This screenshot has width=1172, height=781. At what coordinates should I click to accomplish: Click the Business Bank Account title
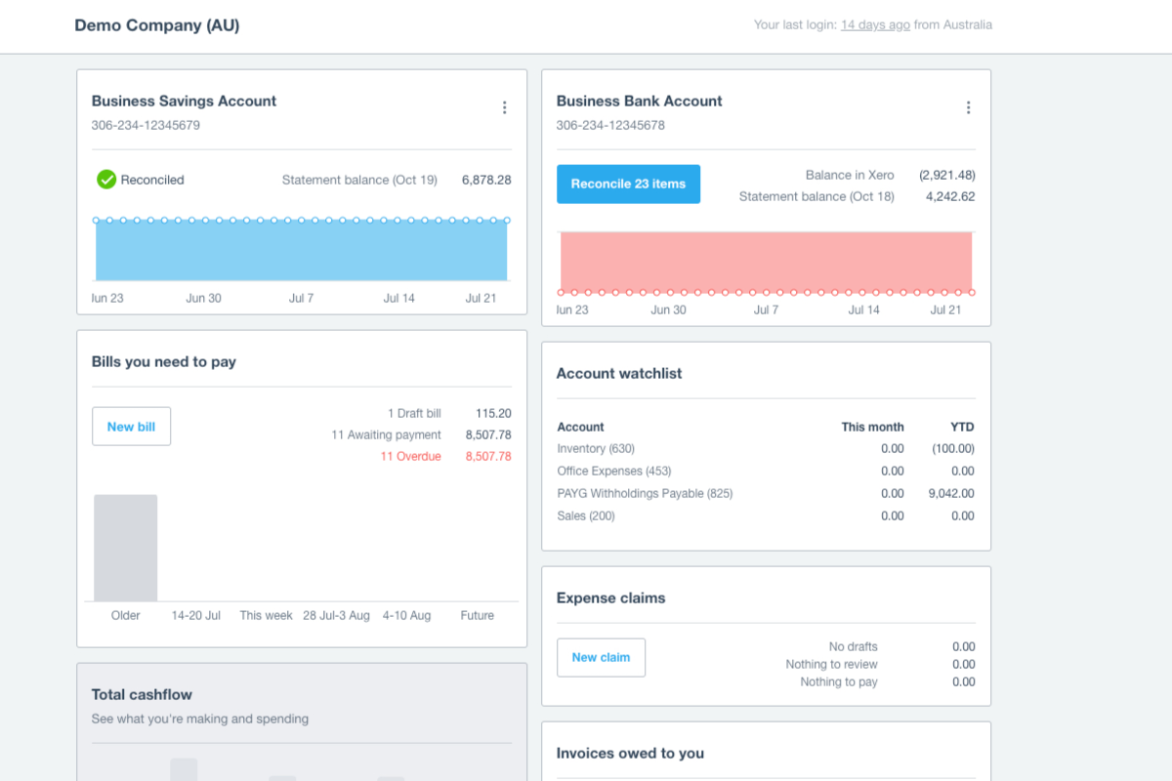[639, 101]
